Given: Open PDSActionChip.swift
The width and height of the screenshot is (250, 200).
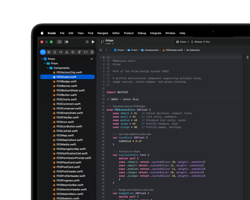Looking at the screenshot, I should pos(67,72).
